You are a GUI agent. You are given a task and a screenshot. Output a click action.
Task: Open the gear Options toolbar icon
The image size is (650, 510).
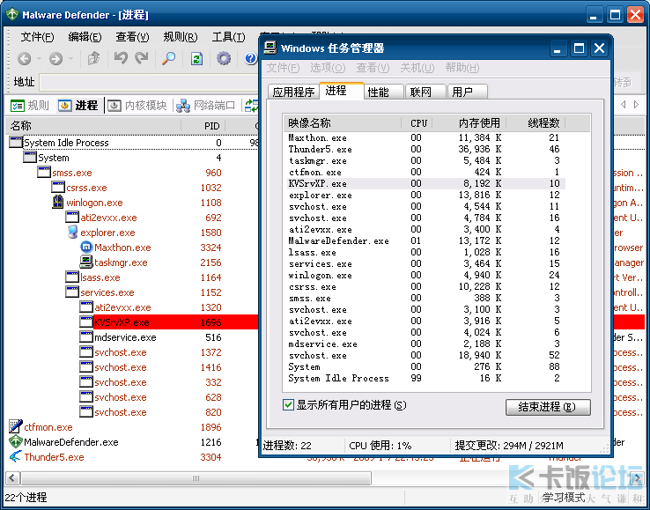(x=224, y=58)
